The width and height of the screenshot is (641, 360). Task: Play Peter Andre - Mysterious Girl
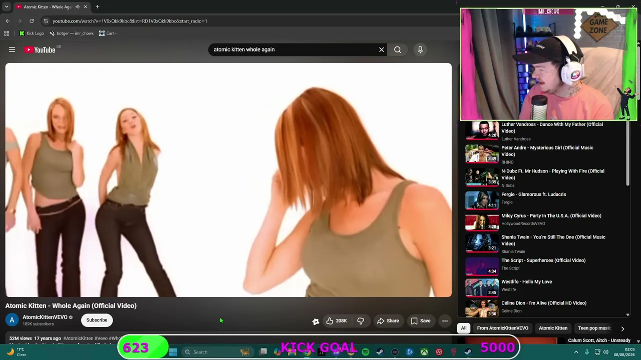click(x=547, y=151)
